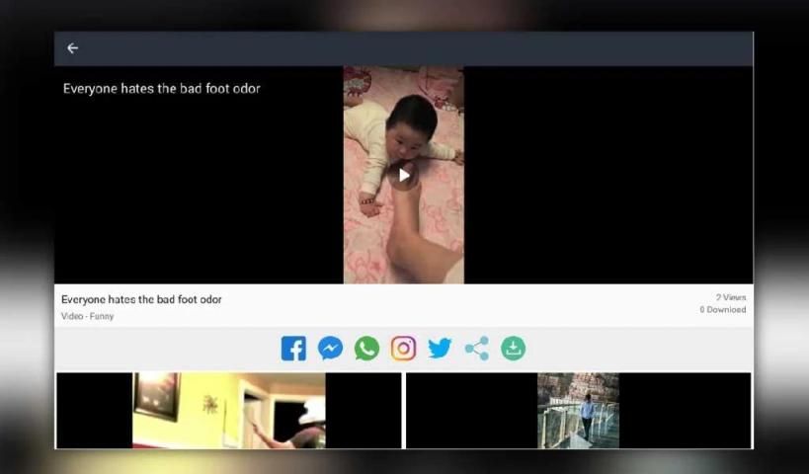Tweet video using Twitter icon

tap(440, 348)
